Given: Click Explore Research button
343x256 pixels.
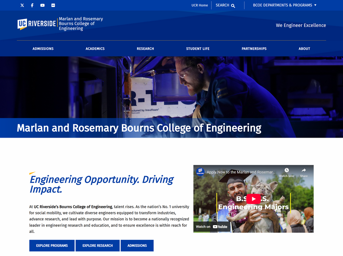Looking at the screenshot, I should click(x=97, y=245).
